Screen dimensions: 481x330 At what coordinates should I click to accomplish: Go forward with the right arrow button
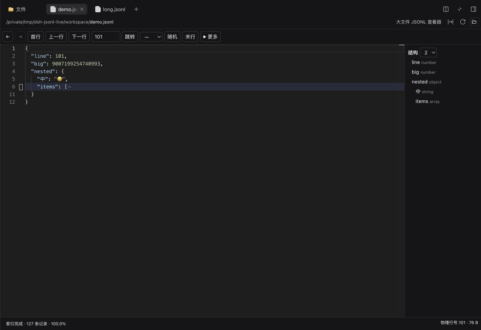coord(20,37)
